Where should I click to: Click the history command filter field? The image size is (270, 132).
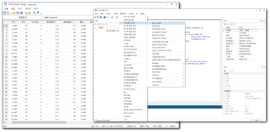pyautogui.click(x=108, y=24)
